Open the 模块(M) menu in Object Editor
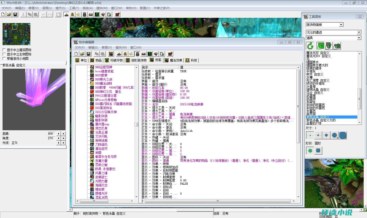The width and height of the screenshot is (367, 218). [x=121, y=47]
